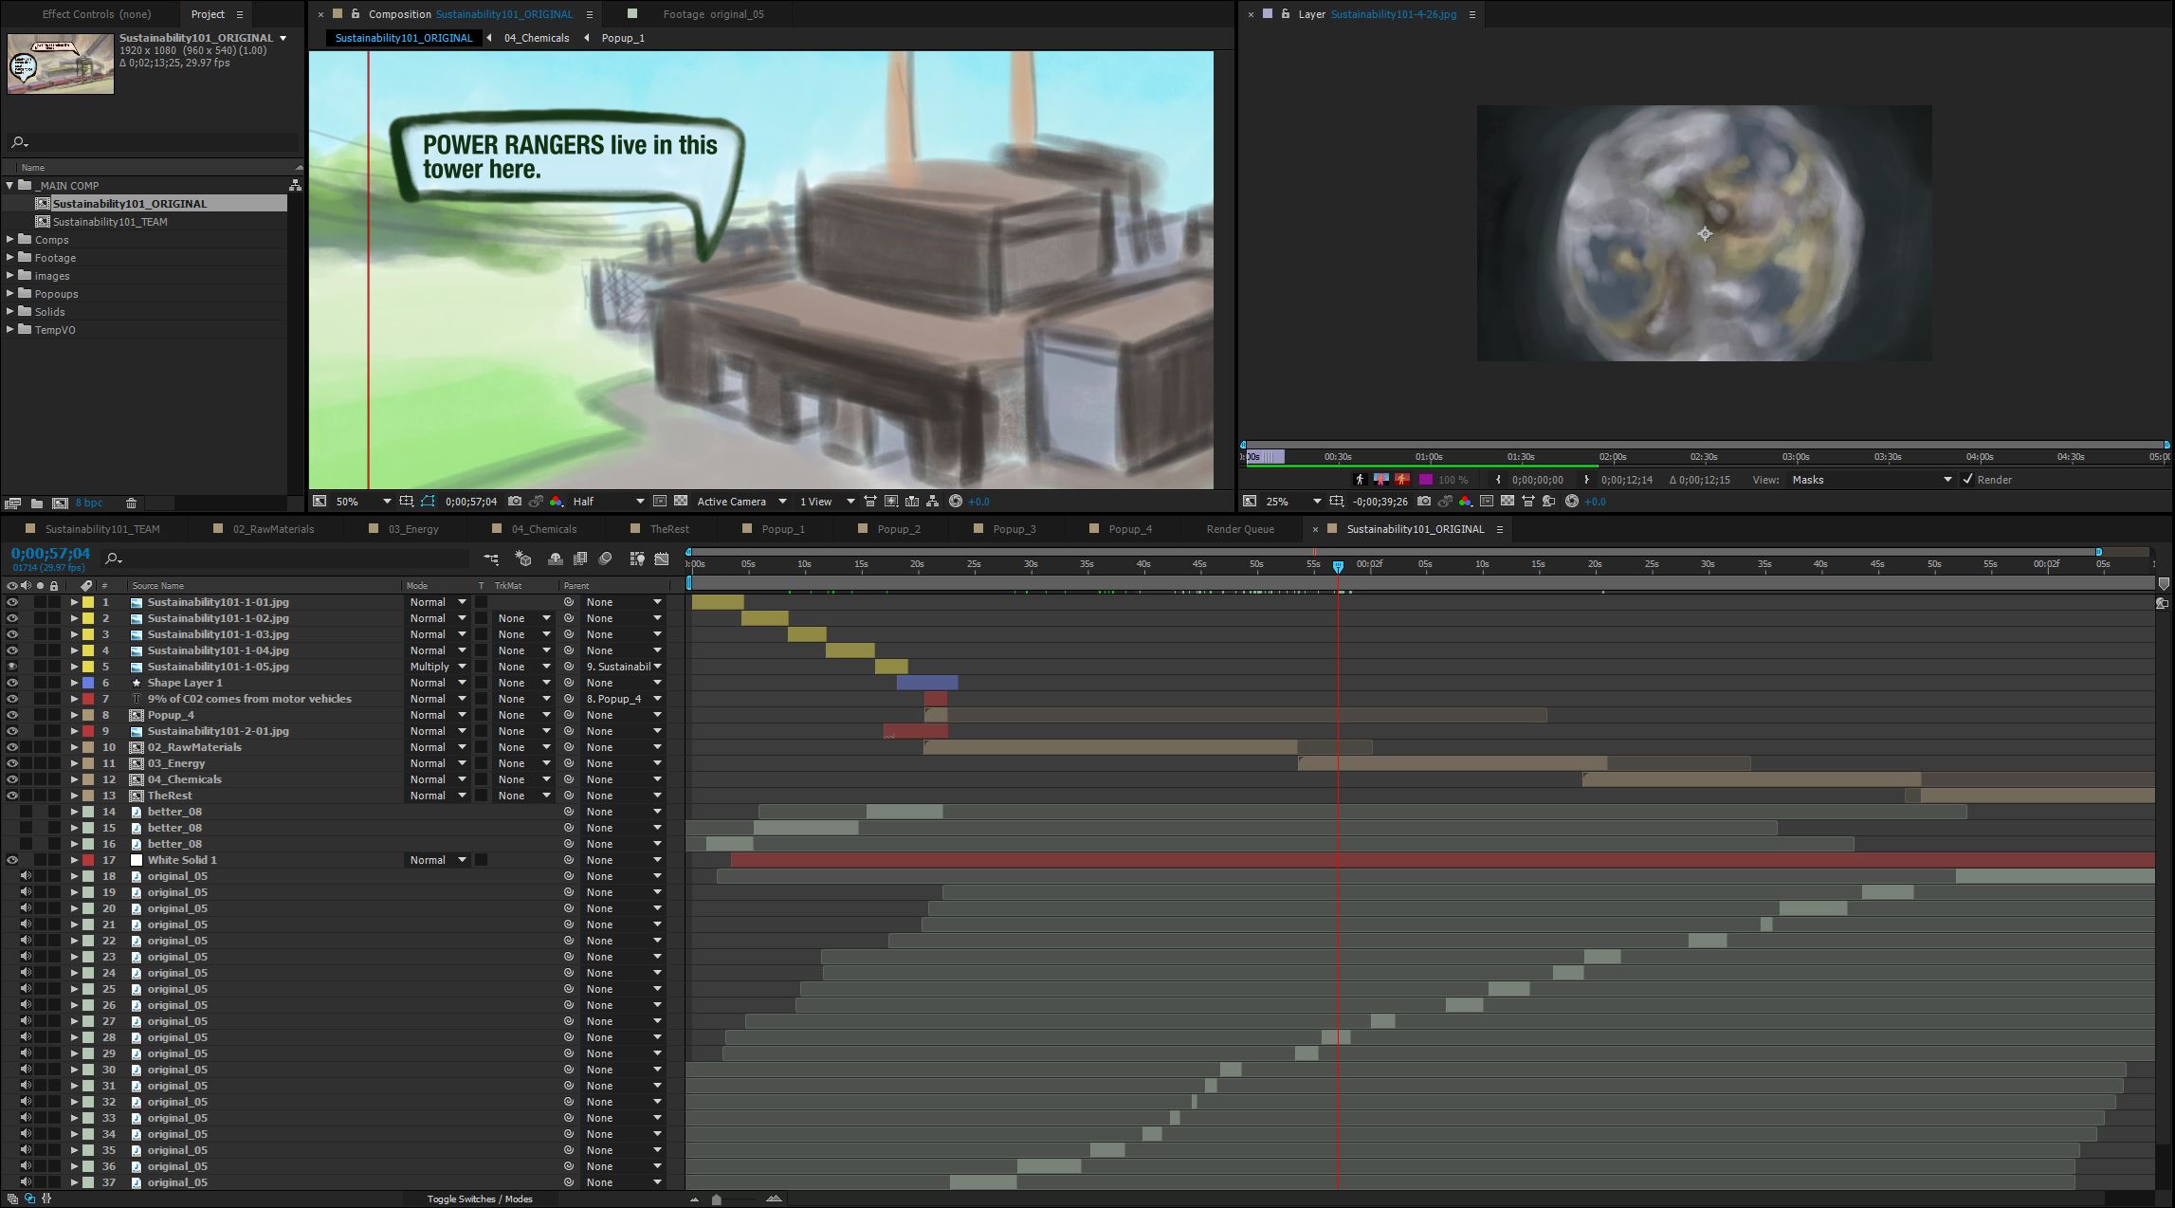Viewport: 2175px width, 1208px height.
Task: Click the timeline zoom slider handle
Action: pyautogui.click(x=717, y=1199)
